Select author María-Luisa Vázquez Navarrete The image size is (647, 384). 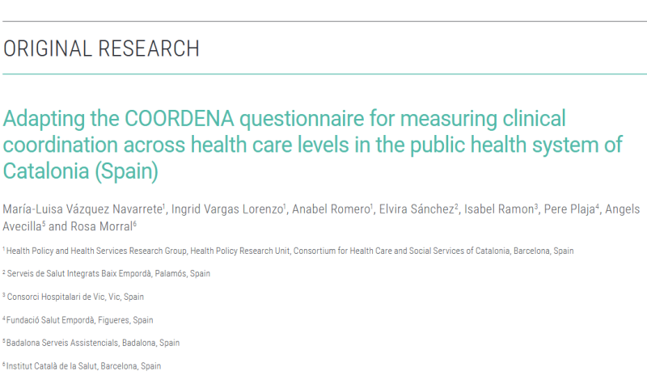(82, 209)
